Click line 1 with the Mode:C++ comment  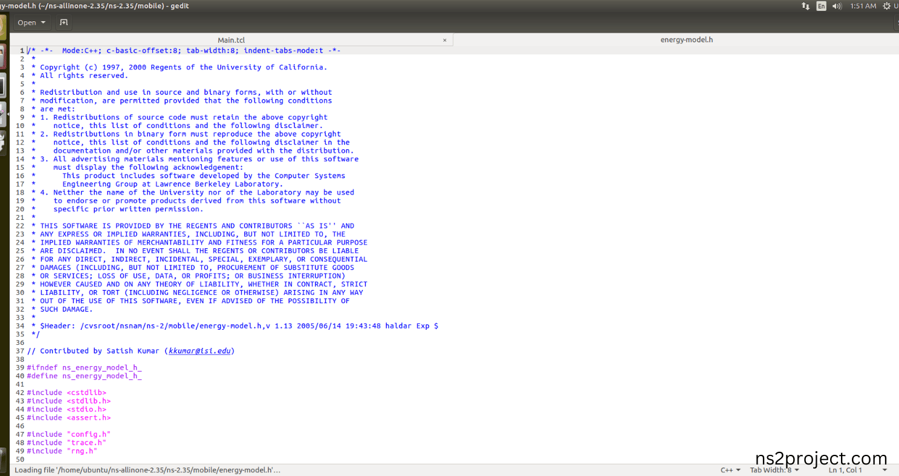tap(184, 51)
